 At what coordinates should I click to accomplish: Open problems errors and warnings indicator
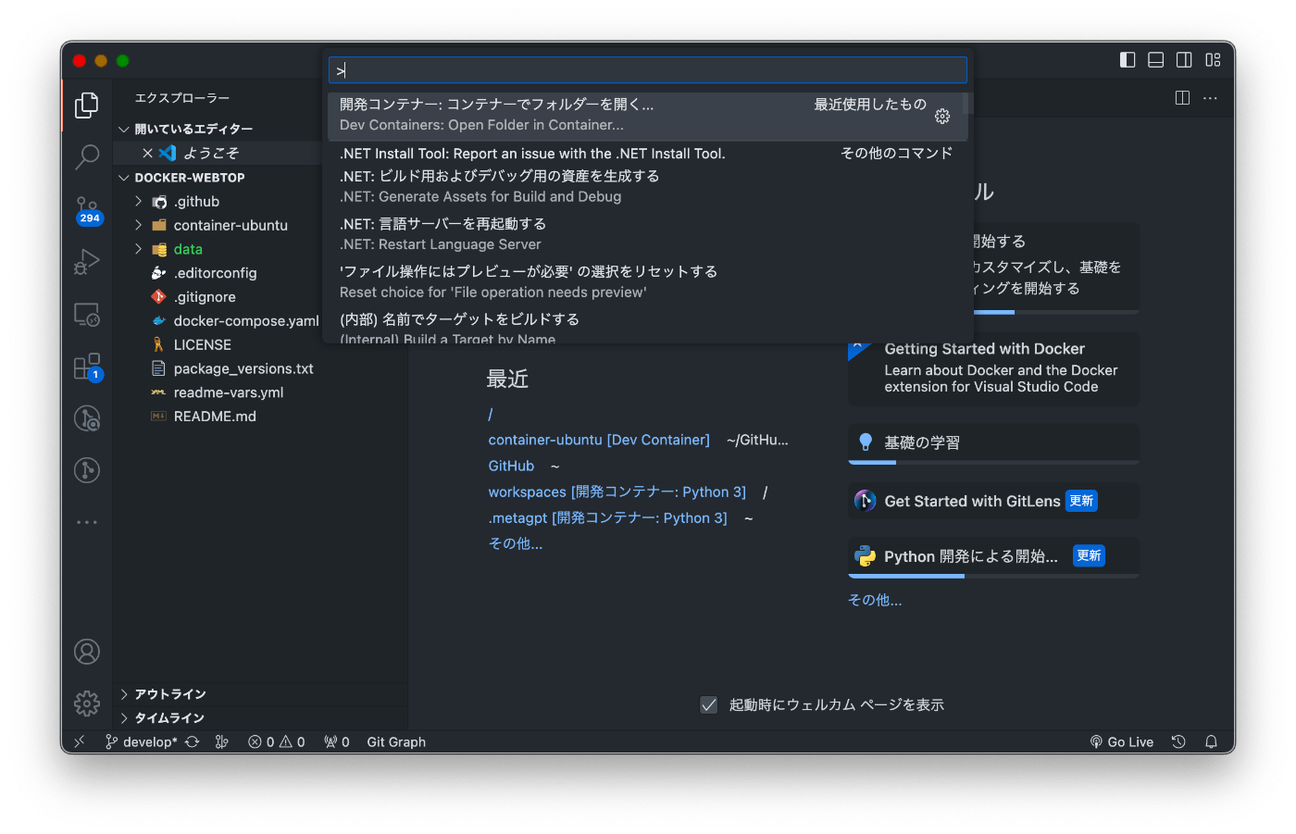tap(277, 741)
